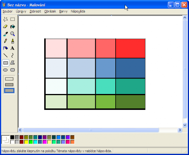The height and width of the screenshot is (155, 189).
Task: Pick the periwinkle blue palette swatch
Action: (x=63, y=142)
